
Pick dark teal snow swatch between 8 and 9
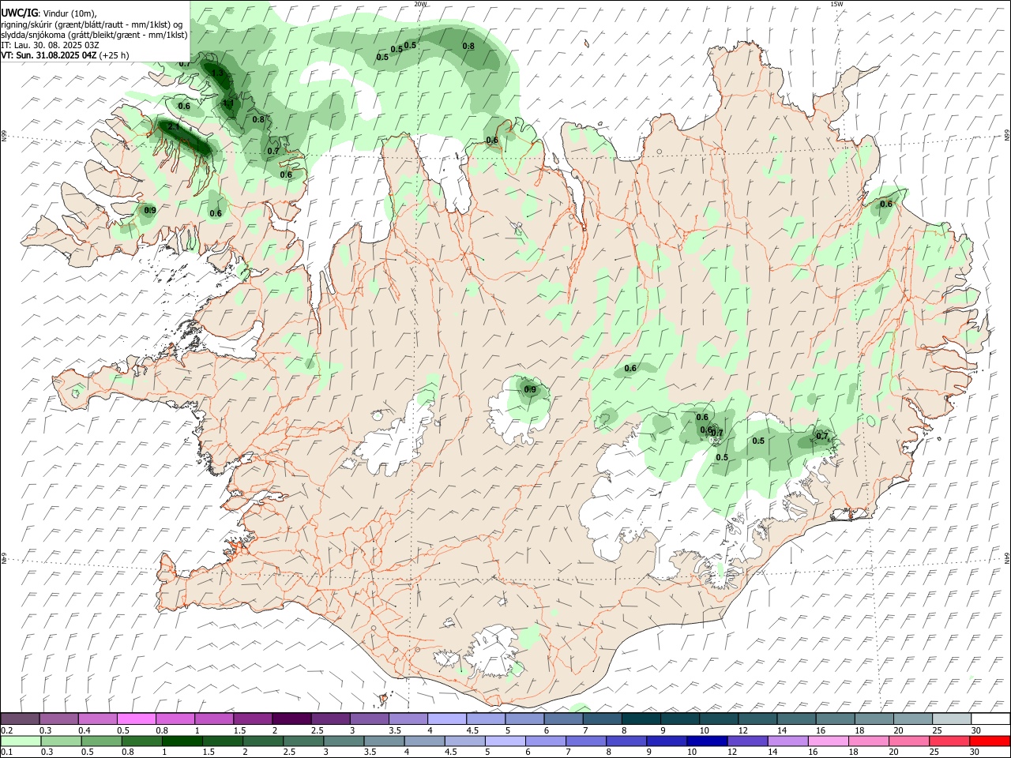(x=641, y=719)
